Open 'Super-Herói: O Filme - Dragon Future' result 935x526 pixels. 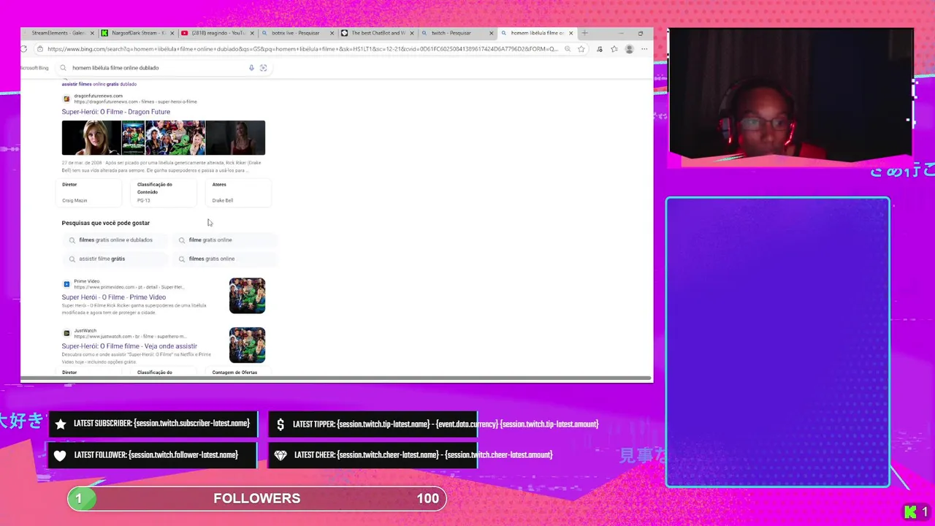tap(115, 112)
